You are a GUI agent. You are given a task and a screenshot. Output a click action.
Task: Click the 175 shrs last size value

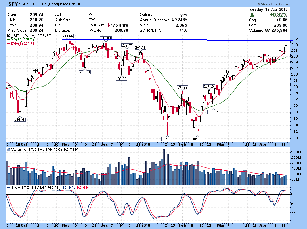[x=120, y=25]
